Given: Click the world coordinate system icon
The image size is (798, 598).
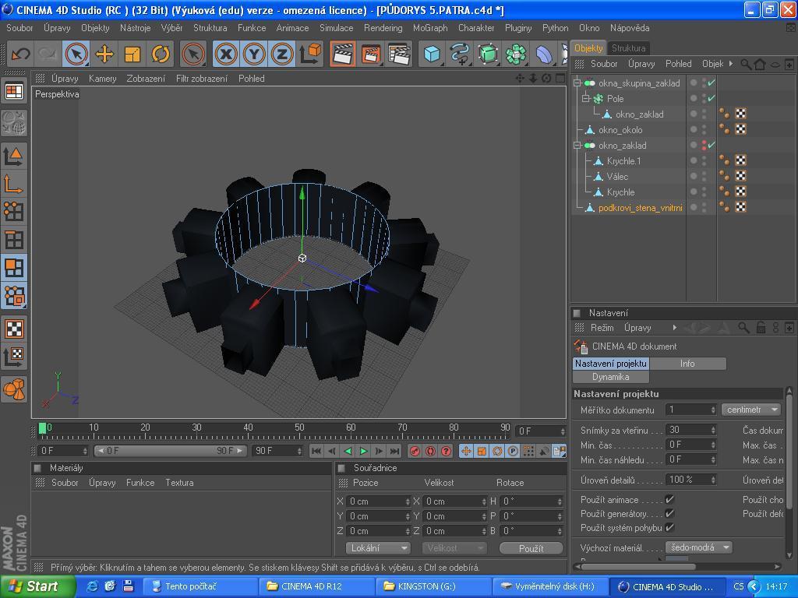Looking at the screenshot, I should [310, 54].
